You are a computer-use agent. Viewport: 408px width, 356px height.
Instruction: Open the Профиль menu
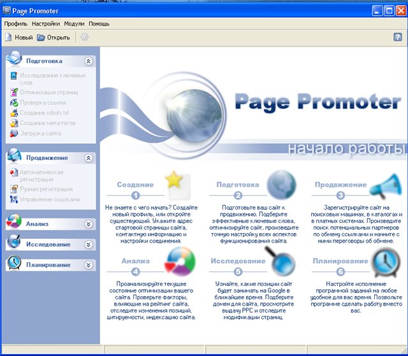coord(16,24)
